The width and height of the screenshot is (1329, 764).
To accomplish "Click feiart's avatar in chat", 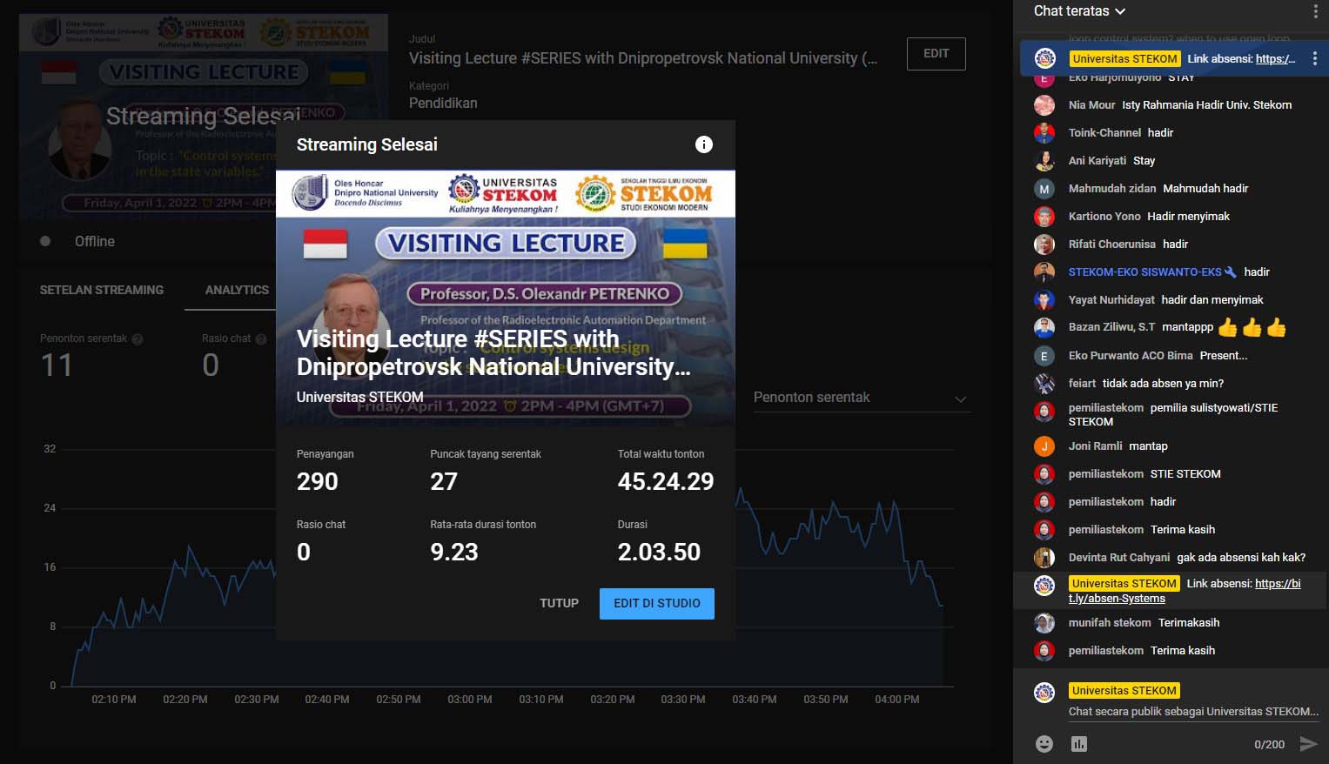I will [1044, 384].
